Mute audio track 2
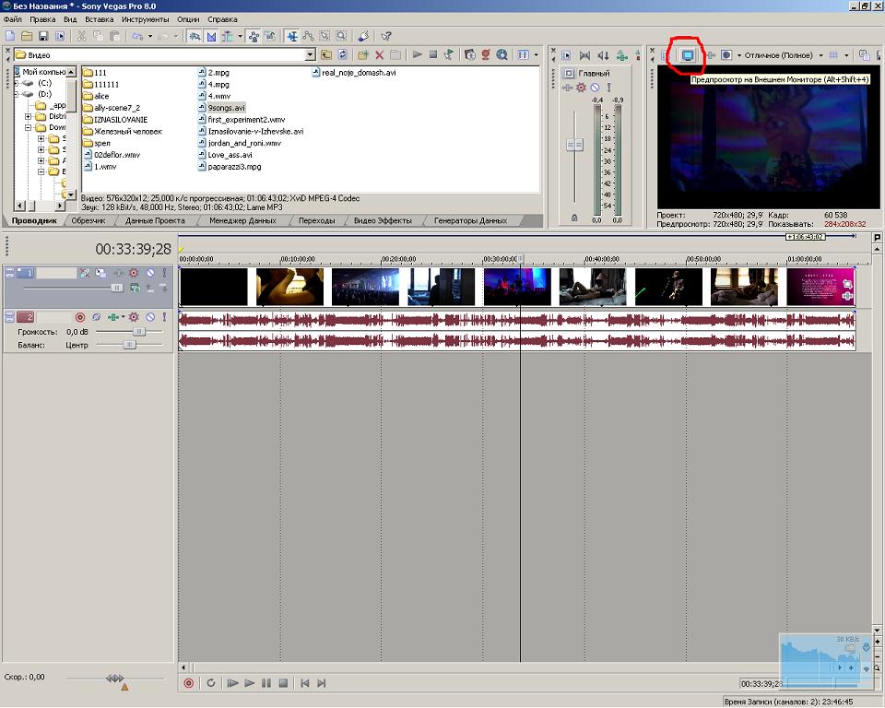 coord(150,317)
